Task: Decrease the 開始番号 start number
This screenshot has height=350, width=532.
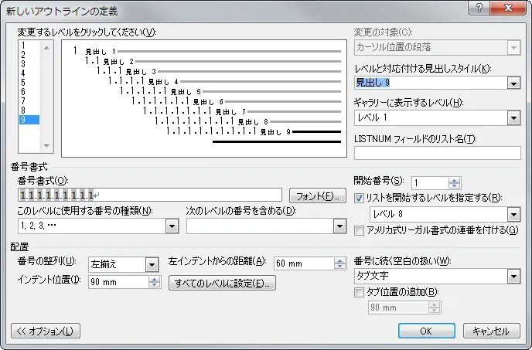Action: click(x=454, y=186)
